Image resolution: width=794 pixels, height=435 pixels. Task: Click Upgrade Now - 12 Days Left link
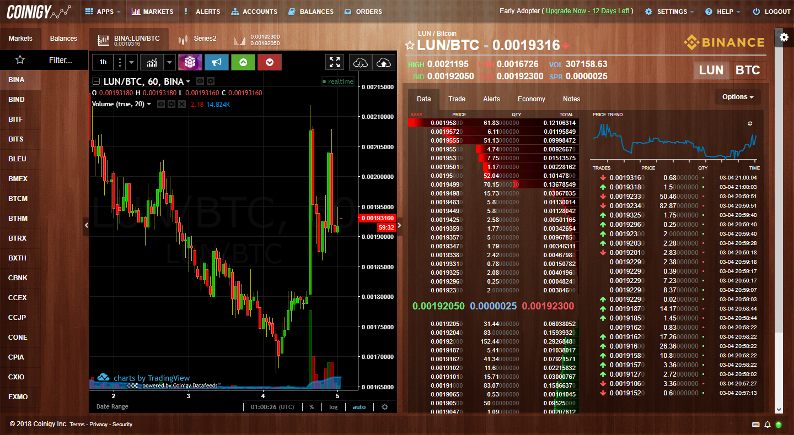tap(587, 11)
